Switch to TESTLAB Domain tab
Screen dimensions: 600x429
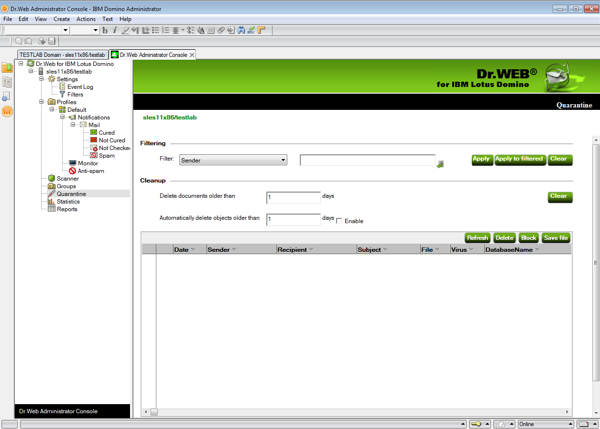click(x=62, y=55)
